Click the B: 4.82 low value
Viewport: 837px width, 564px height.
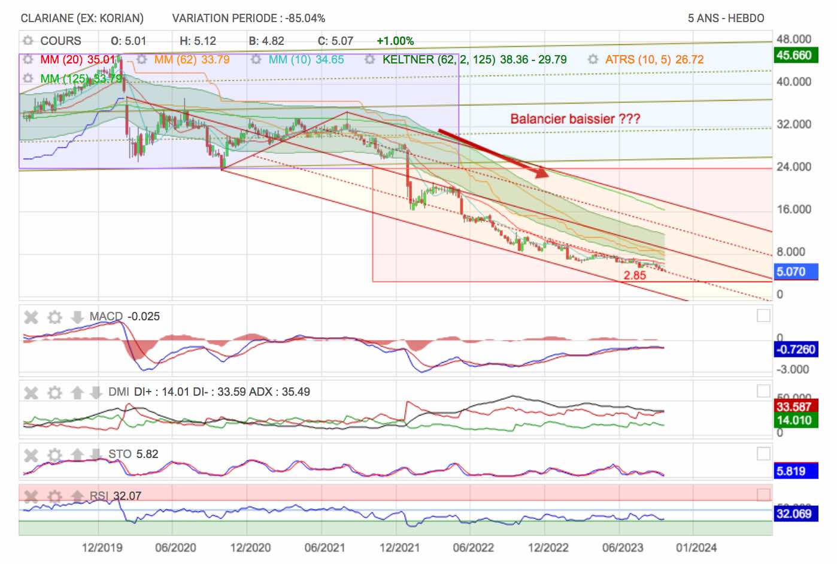(x=266, y=41)
